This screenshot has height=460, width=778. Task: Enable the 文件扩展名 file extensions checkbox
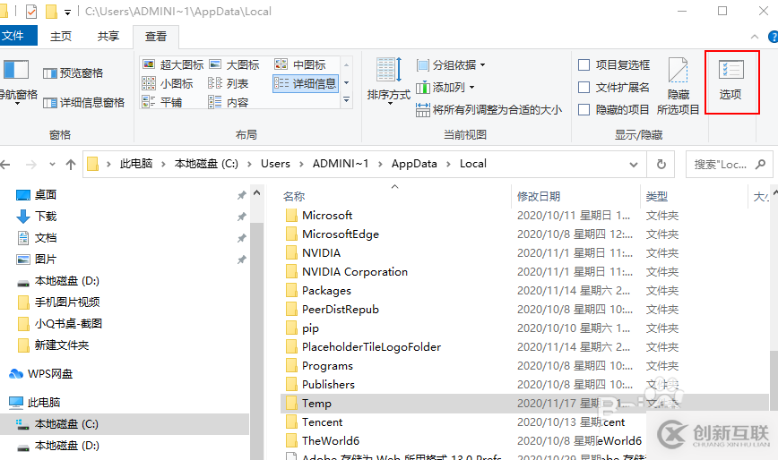pyautogui.click(x=584, y=87)
